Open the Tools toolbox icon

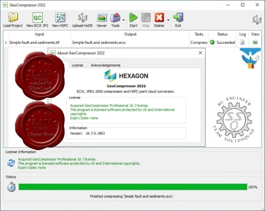tap(115, 20)
